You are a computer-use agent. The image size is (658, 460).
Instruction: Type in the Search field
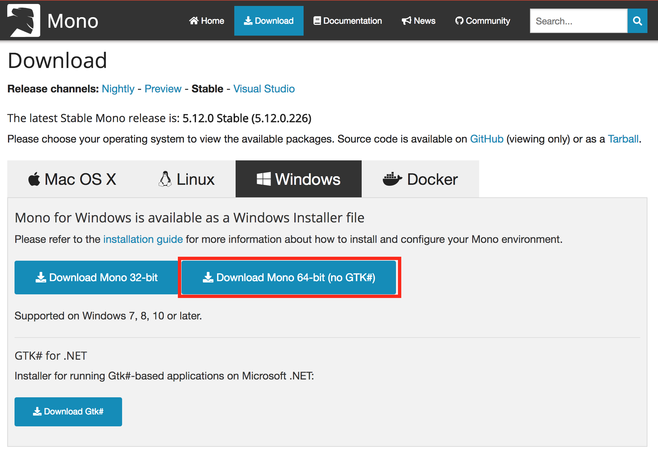tap(578, 21)
